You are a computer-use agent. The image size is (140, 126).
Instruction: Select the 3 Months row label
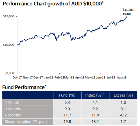point(13,109)
